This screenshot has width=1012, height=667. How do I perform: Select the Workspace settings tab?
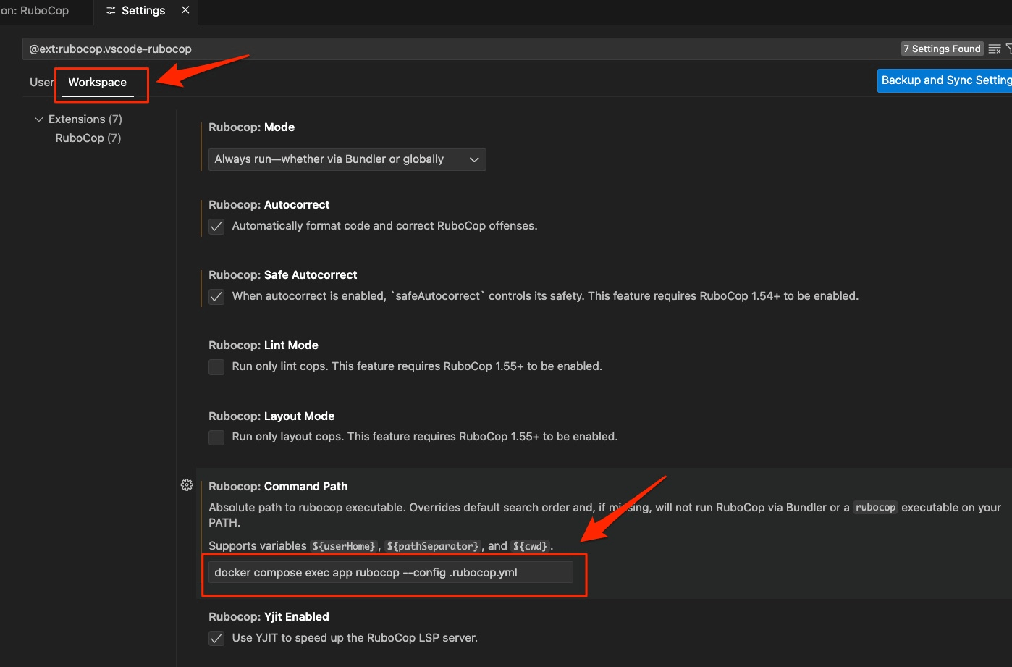(x=98, y=82)
